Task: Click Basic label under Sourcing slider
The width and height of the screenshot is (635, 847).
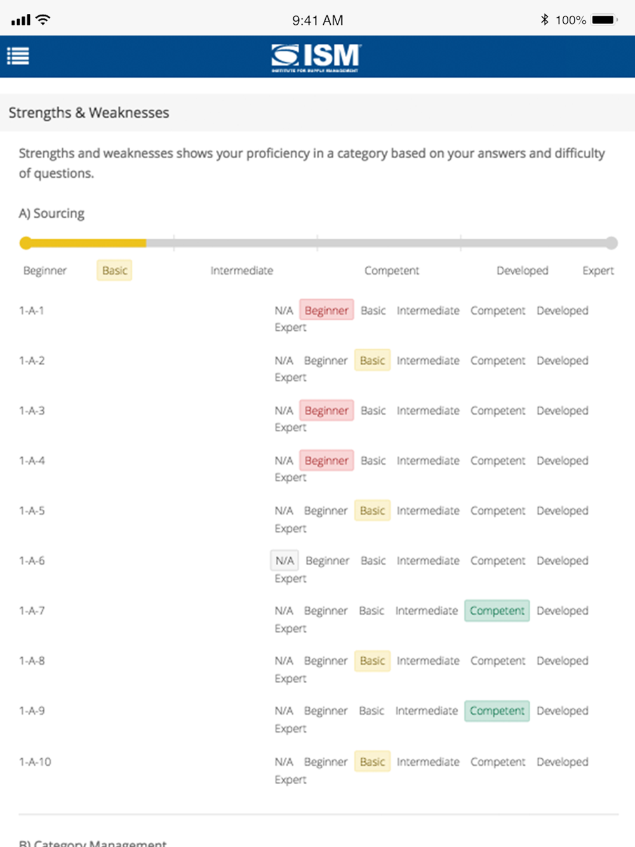Action: 114,270
